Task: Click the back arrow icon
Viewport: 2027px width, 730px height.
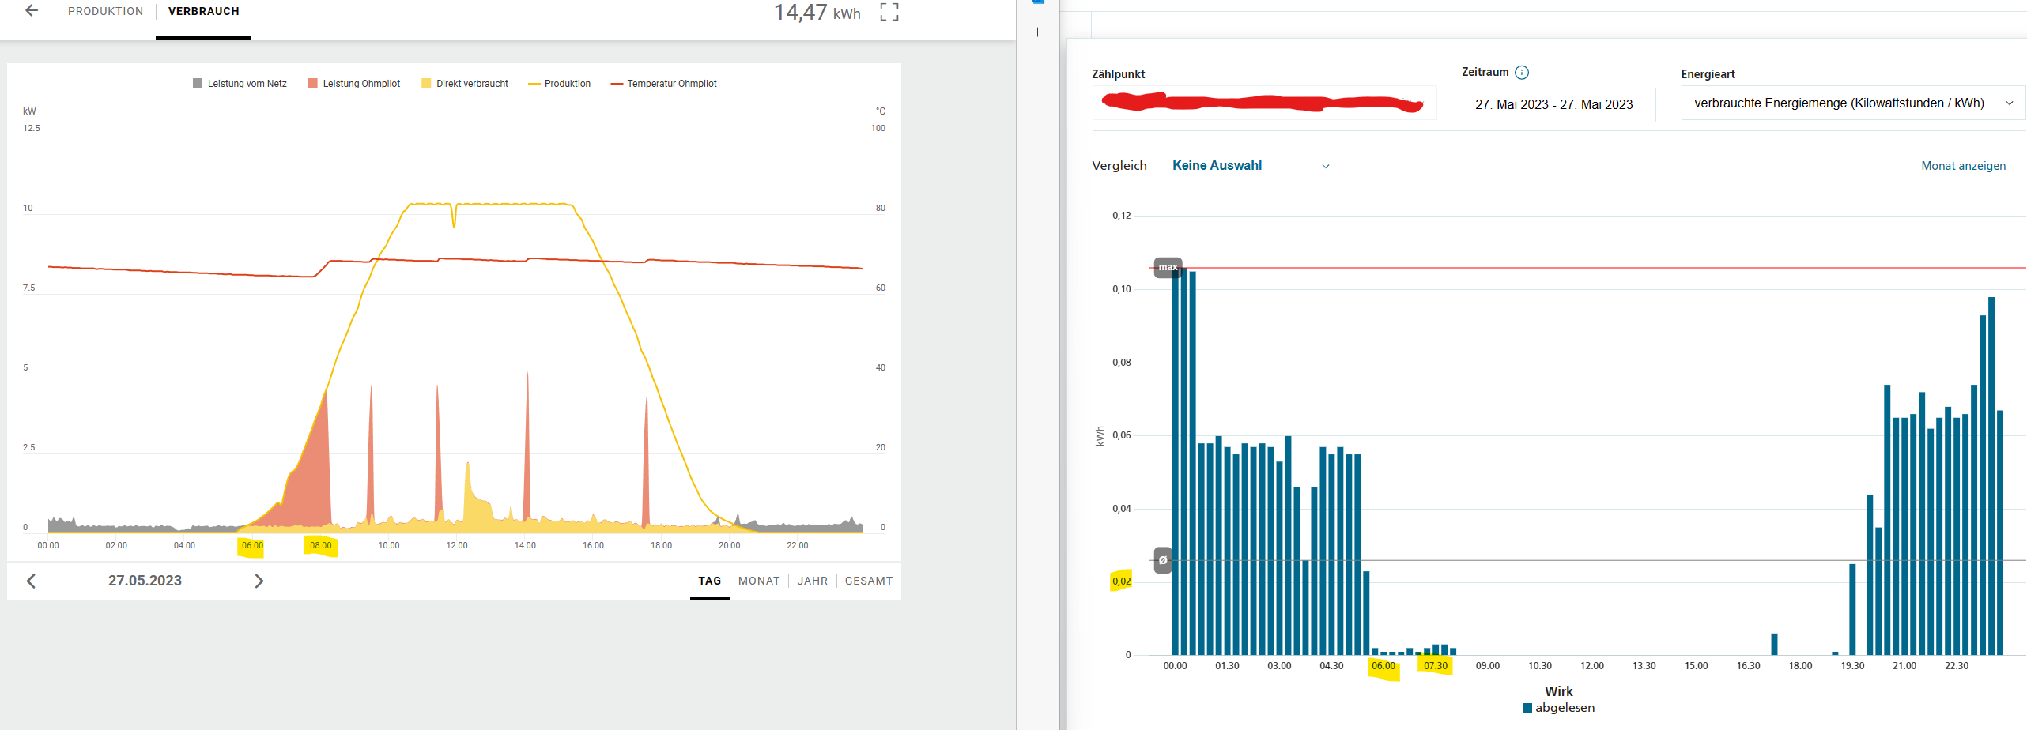Action: click(x=32, y=11)
